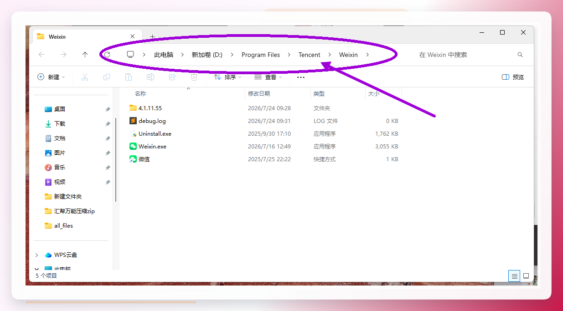Click the Uninstall.exe file icon
Image resolution: width=563 pixels, height=311 pixels.
pos(133,134)
